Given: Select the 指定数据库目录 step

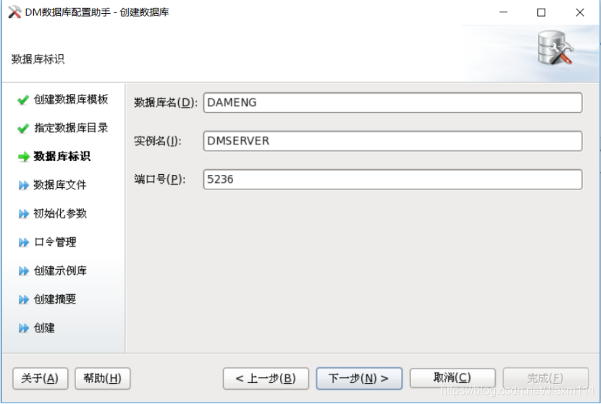Looking at the screenshot, I should pos(71,128).
